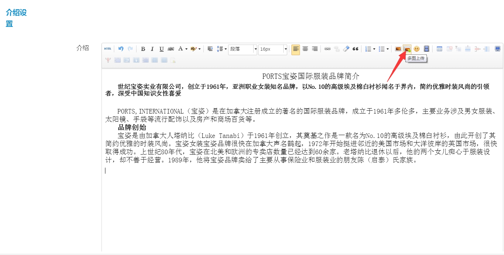The height and width of the screenshot is (255, 504).
Task: Apply numbered list
Action: (368, 49)
